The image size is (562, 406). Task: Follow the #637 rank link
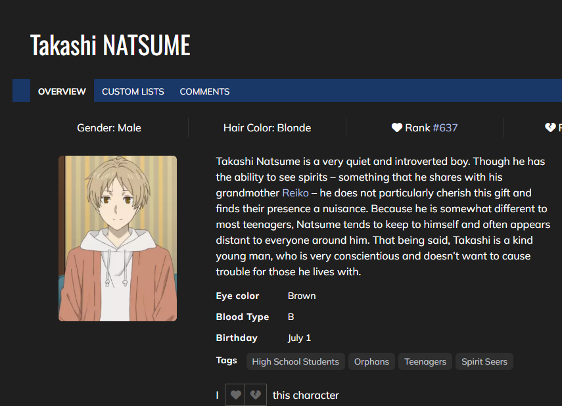(445, 127)
